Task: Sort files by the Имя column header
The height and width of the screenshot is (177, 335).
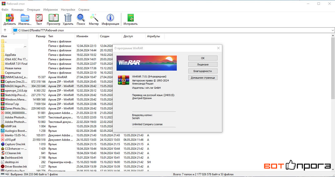Action: tap(14, 36)
